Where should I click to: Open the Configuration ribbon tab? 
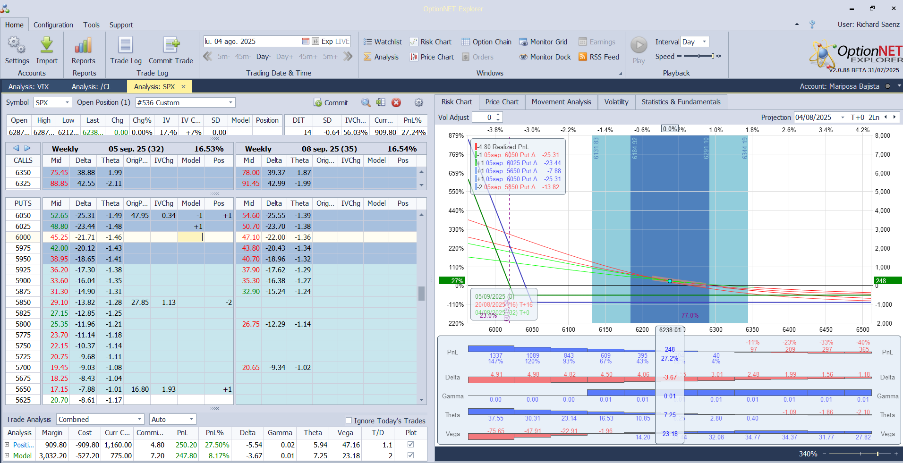coord(53,25)
